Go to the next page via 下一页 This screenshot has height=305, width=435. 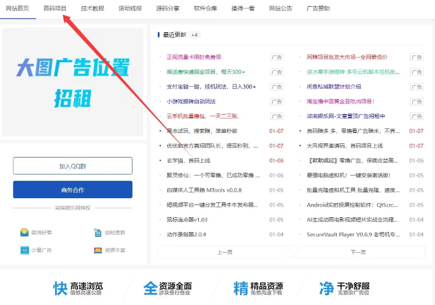coord(358,252)
